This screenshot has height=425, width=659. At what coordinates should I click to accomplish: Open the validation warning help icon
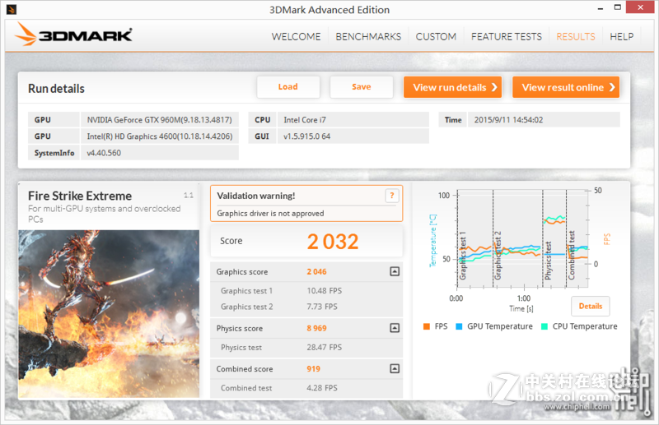coord(392,196)
